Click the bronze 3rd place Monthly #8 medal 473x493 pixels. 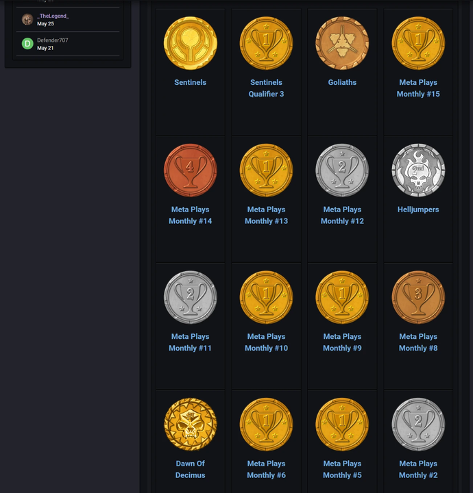click(x=418, y=298)
